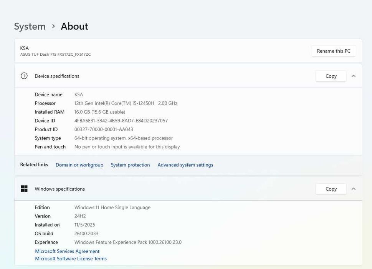Click Rename this PC button
Screen dimensions: 372x269
[x=334, y=51]
